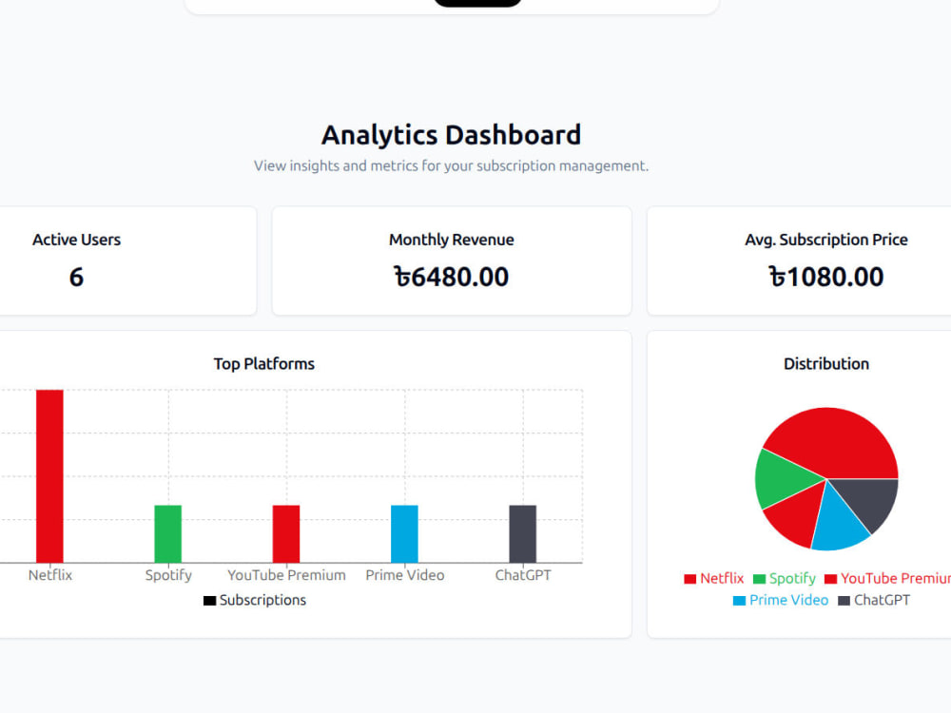
Task: Click the YouTube Premium x-axis label
Action: 287,575
